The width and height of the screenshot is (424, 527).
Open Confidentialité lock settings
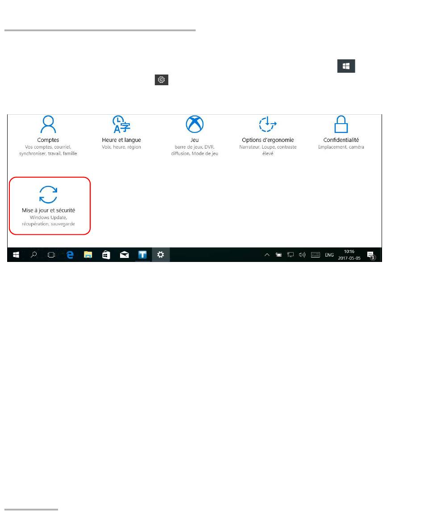(341, 133)
